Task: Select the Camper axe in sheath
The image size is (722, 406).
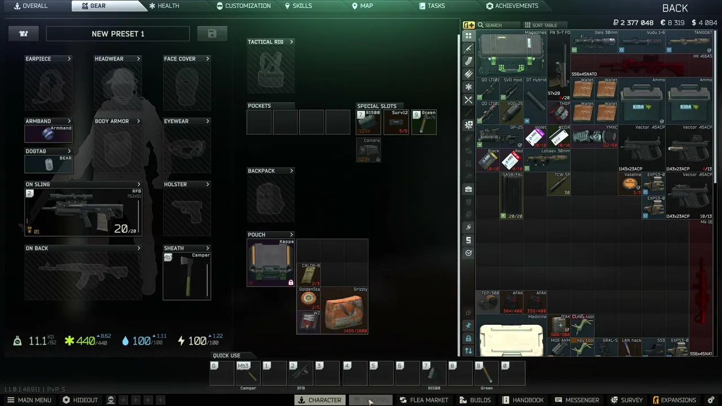Action: pyautogui.click(x=187, y=276)
